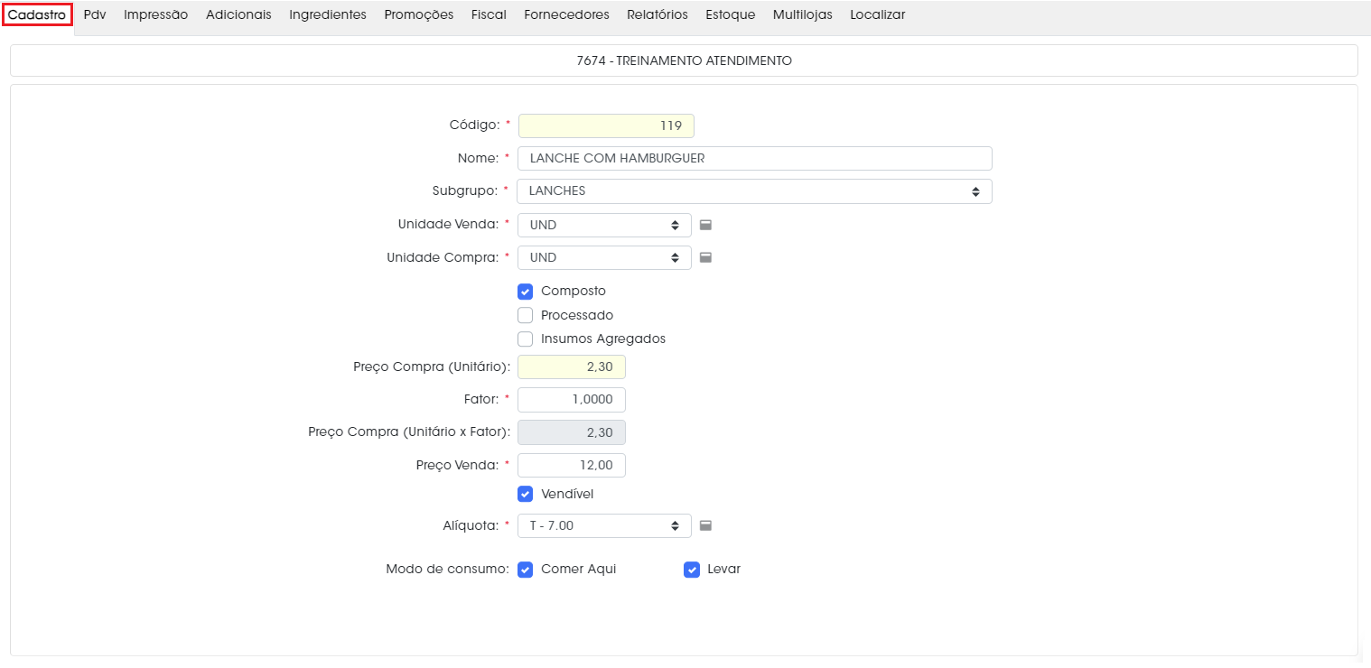
Task: Switch to the Pdv tab
Action: [95, 14]
